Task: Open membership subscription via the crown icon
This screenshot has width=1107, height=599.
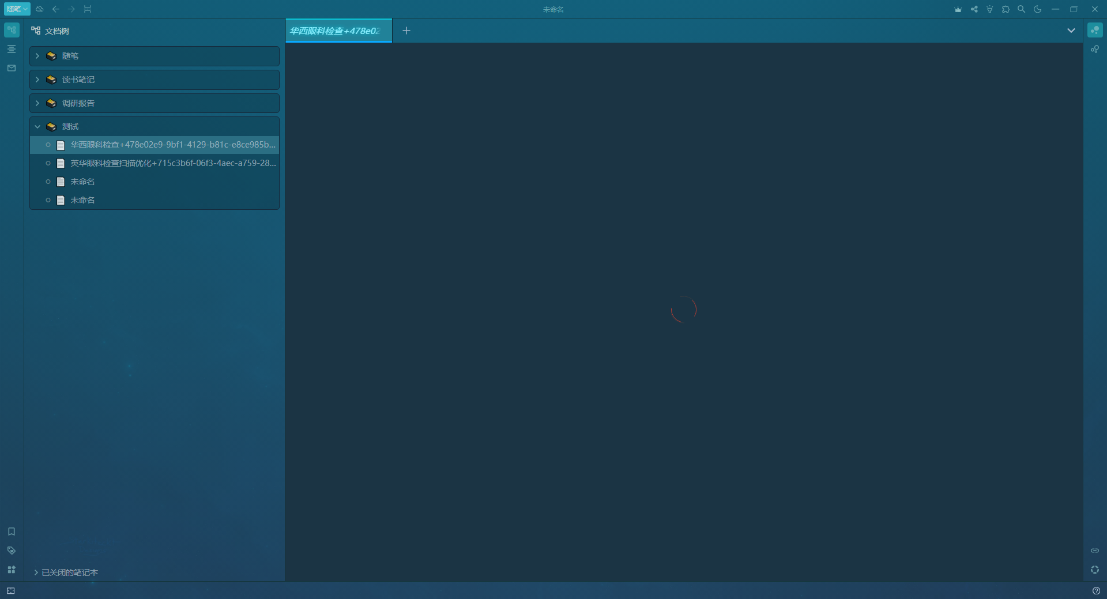Action: click(958, 9)
